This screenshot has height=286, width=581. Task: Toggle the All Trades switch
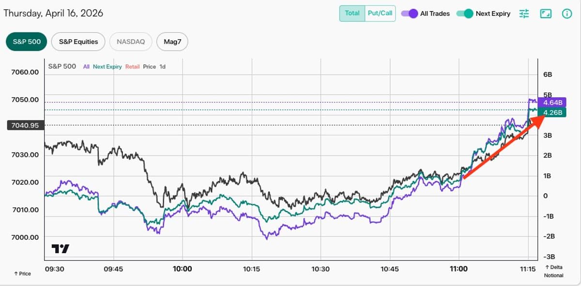[410, 14]
